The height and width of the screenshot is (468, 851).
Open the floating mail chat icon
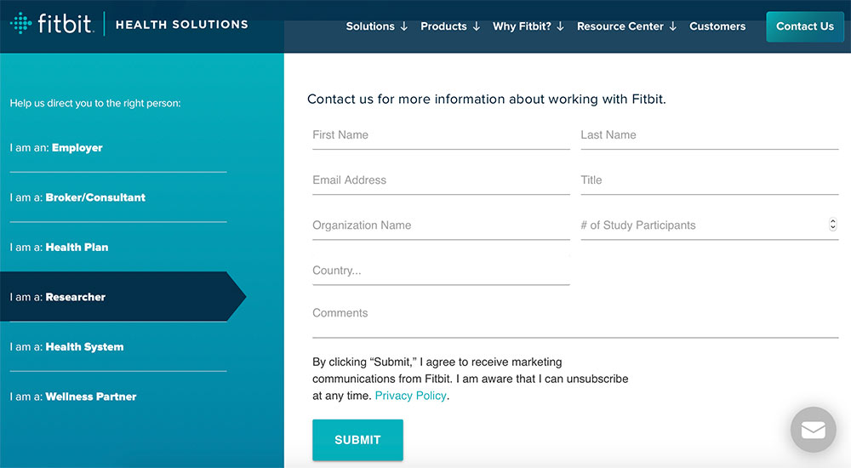(813, 430)
